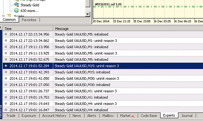Select message 'Steady Gold XAUUSD,H1: uninit reason 3'
Image resolution: width=203 pixels, height=121 pixels.
[x=85, y=91]
